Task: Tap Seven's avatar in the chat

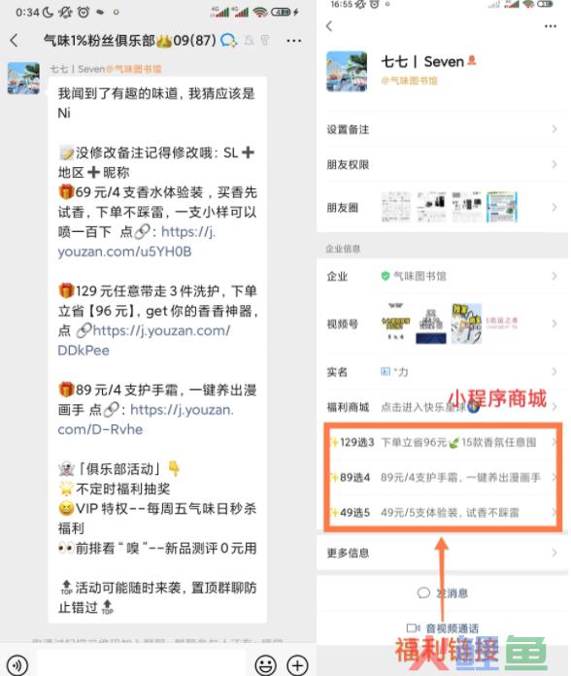Action: [x=23, y=78]
